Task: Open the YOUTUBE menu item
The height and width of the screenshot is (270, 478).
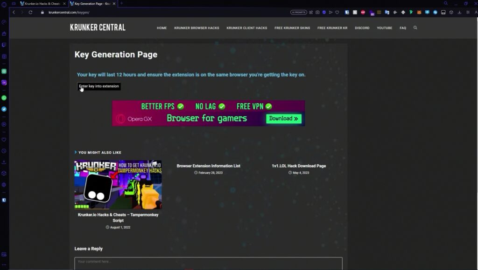Action: click(x=385, y=28)
